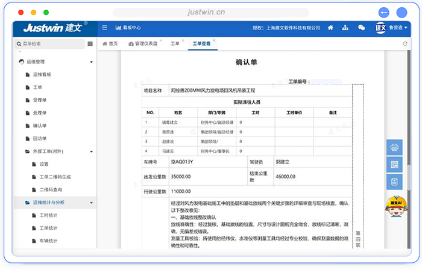Switch to the 首页 tab

click(110, 44)
